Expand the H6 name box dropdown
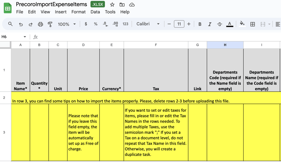 pos(25,37)
